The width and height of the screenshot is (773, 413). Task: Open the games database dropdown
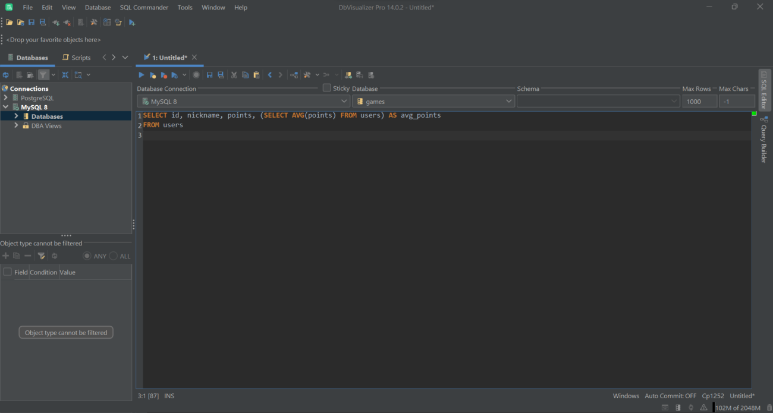coord(508,100)
